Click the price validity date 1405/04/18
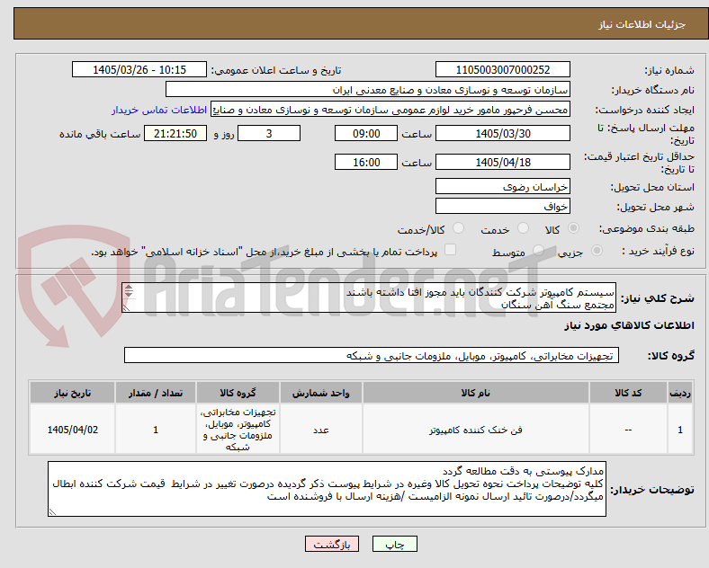This screenshot has width=709, height=568. pyautogui.click(x=502, y=162)
